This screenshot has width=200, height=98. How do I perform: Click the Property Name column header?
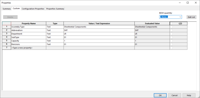click(x=29, y=24)
